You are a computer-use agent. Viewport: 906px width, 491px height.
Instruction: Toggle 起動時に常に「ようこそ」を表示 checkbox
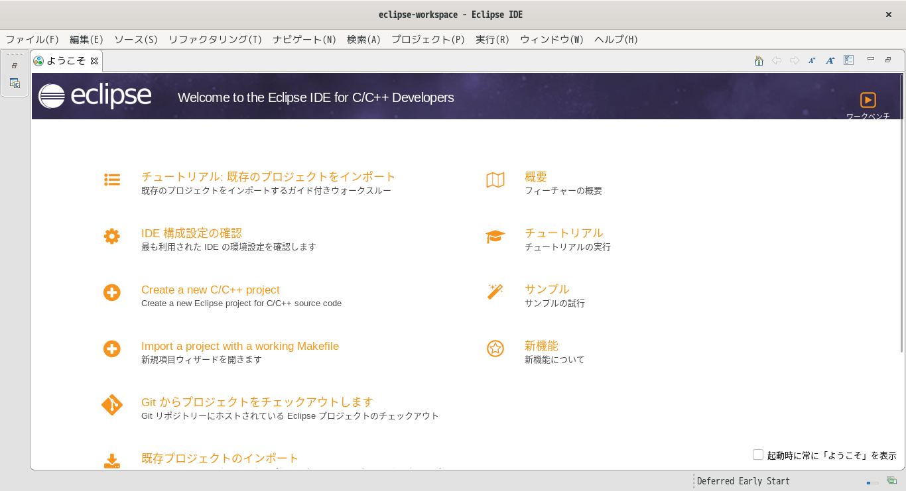pyautogui.click(x=758, y=455)
